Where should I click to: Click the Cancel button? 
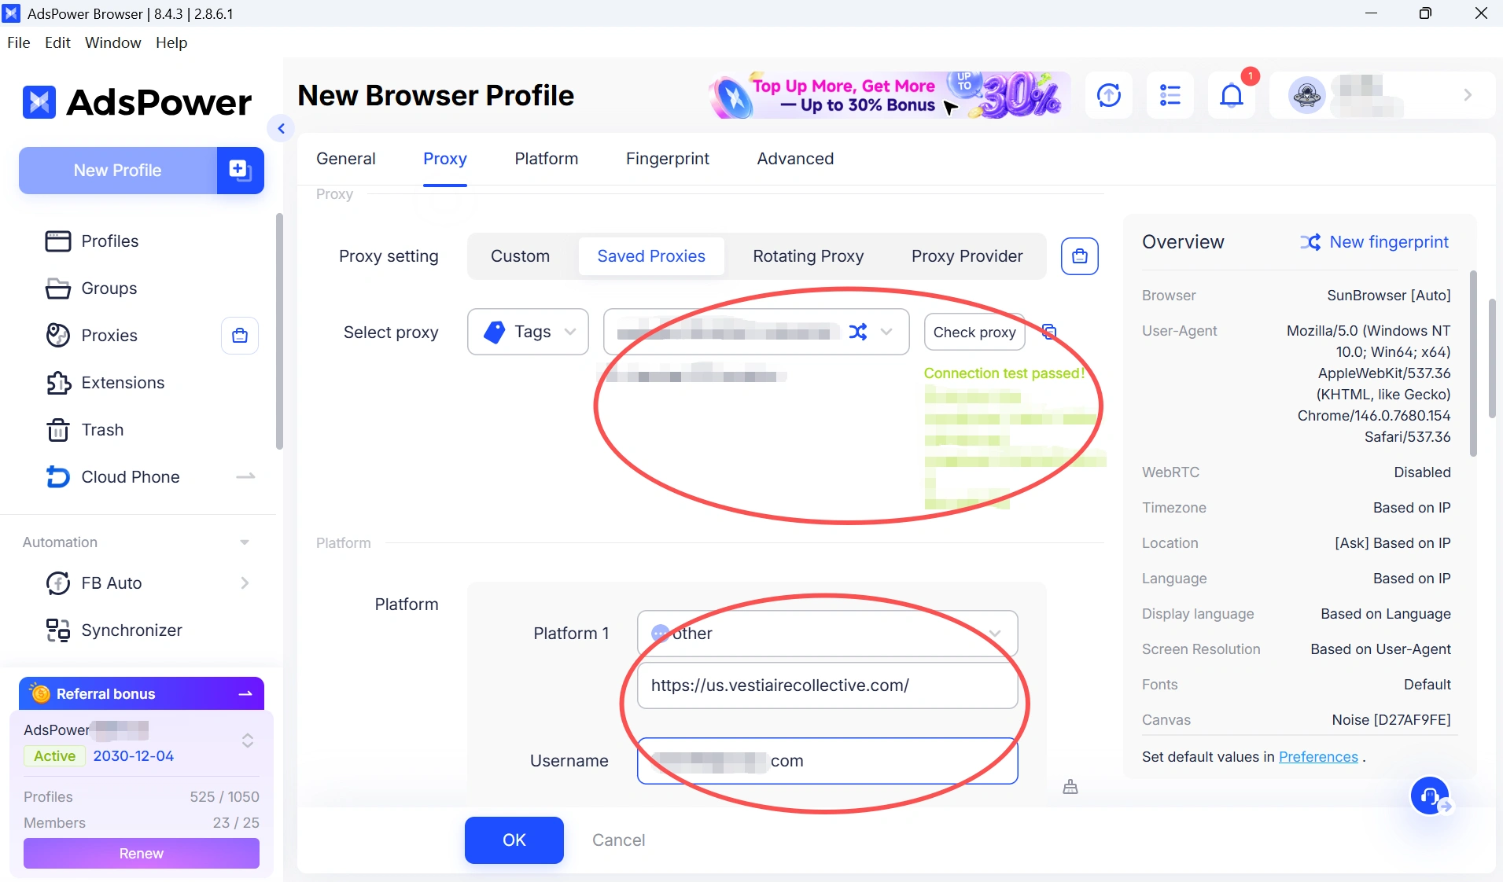(619, 840)
